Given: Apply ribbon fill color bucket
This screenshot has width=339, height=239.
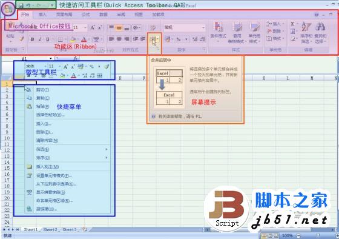Looking at the screenshot, I should pyautogui.click(x=73, y=39).
